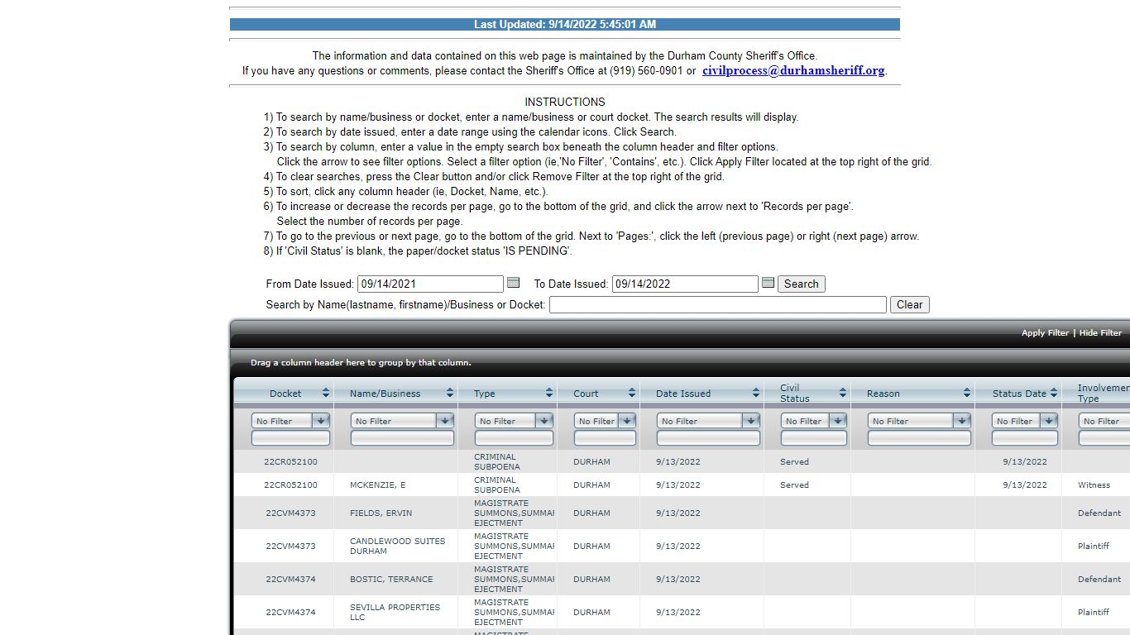1130x635 pixels.
Task: Click the Date Issued filter text box
Action: 708,438
